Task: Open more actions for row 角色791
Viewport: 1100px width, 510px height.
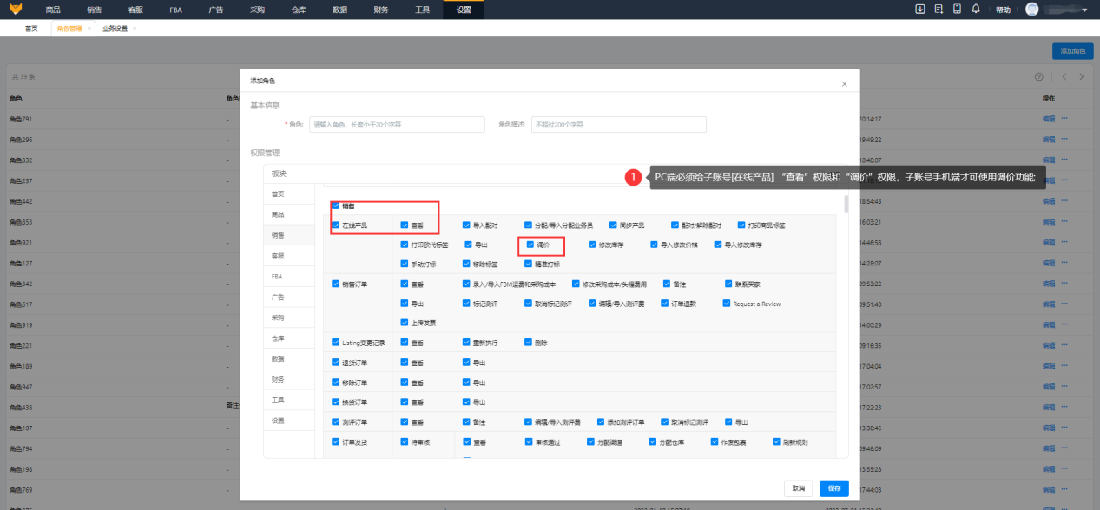Action: click(x=1064, y=119)
